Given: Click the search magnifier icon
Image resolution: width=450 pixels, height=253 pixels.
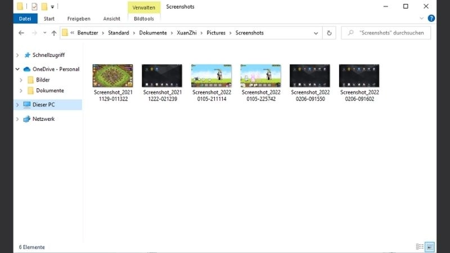Looking at the screenshot, I should tap(350, 33).
